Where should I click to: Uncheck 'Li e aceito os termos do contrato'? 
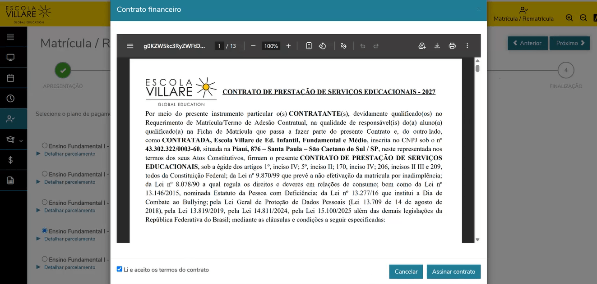pyautogui.click(x=120, y=269)
